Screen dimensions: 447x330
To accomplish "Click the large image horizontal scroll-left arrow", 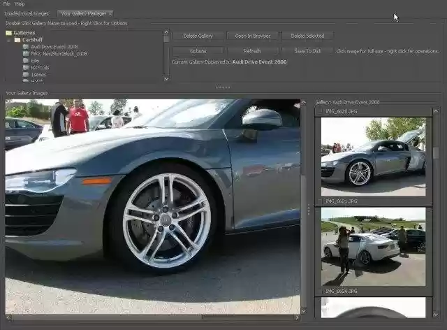I will tap(9, 317).
